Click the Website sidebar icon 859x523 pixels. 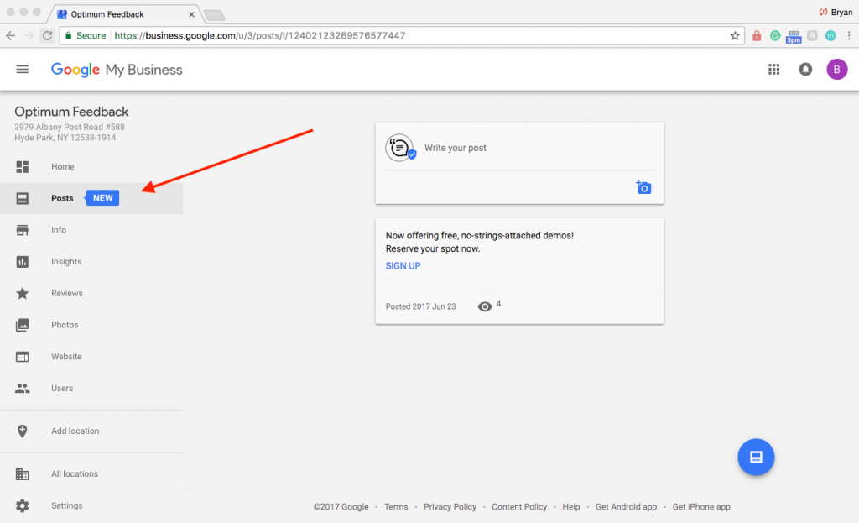(23, 357)
